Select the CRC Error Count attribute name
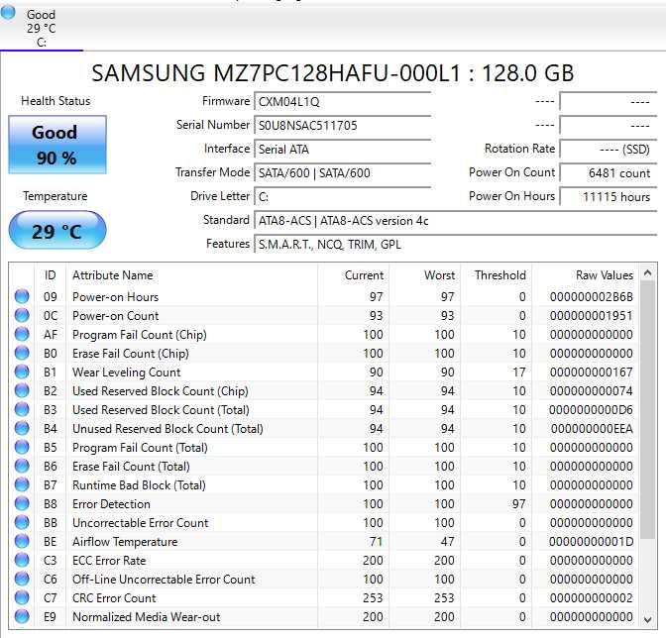The height and width of the screenshot is (638, 666). [x=114, y=598]
